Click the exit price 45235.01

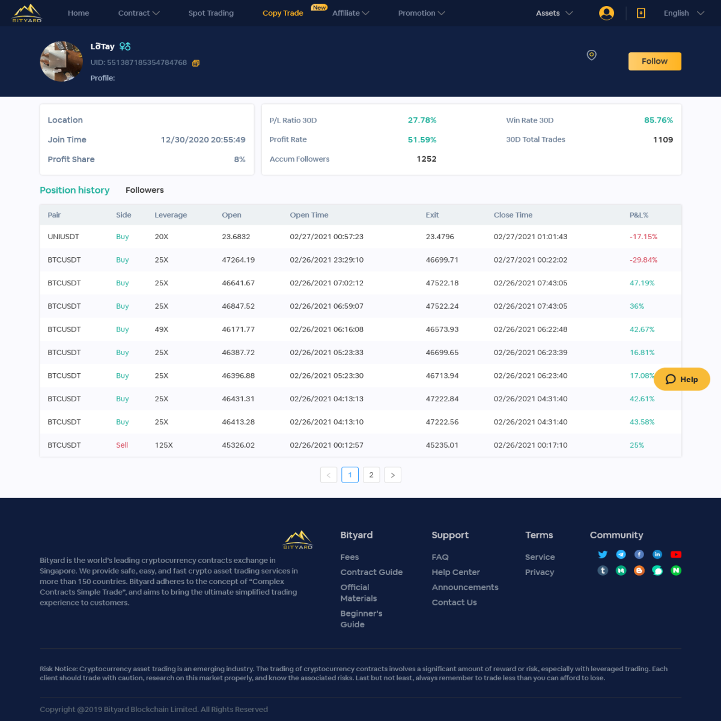coord(442,445)
